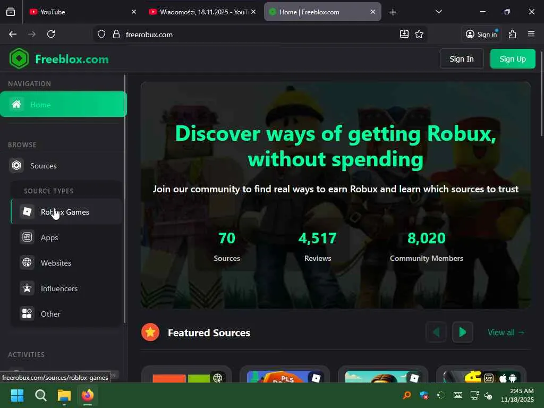Close the Home | Freeblox.com tab
The width and height of the screenshot is (544, 408).
372,12
